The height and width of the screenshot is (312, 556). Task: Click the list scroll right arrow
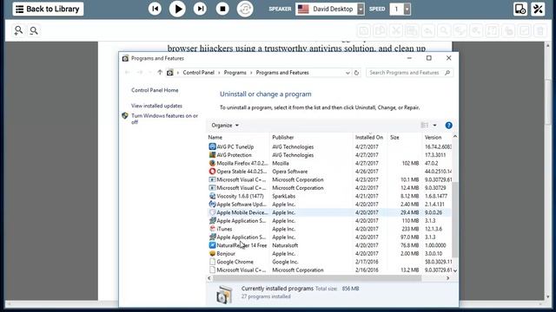coord(448,278)
